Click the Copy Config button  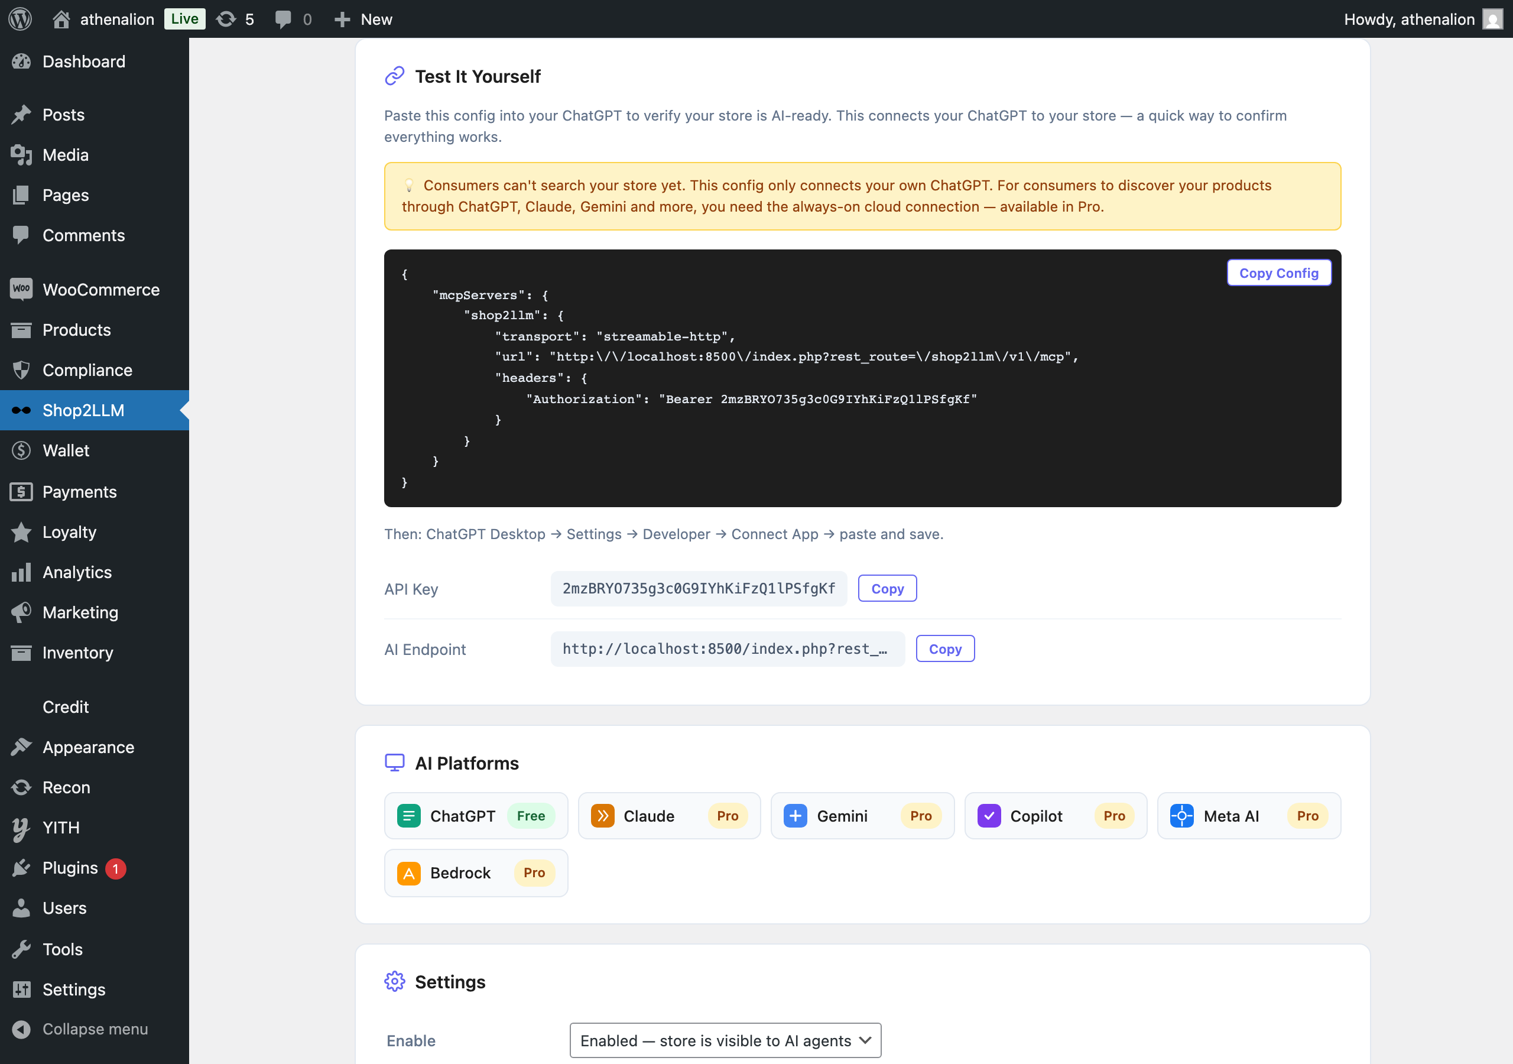pyautogui.click(x=1278, y=273)
